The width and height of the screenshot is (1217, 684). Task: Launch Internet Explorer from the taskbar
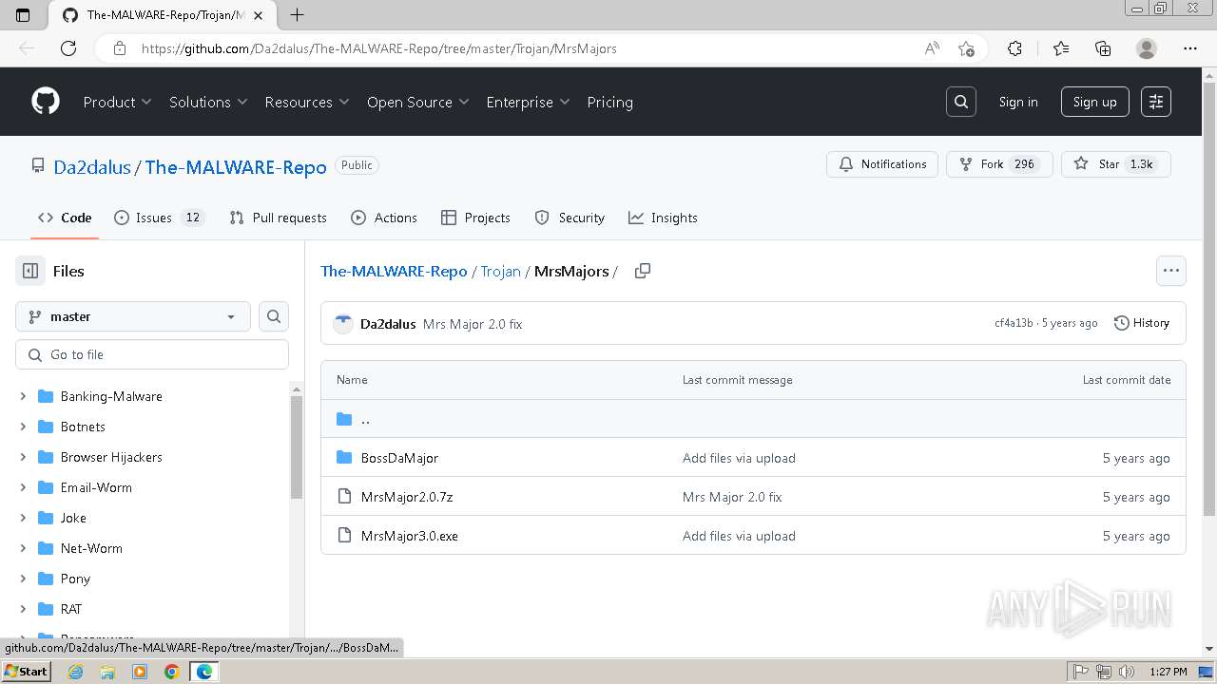(x=75, y=672)
